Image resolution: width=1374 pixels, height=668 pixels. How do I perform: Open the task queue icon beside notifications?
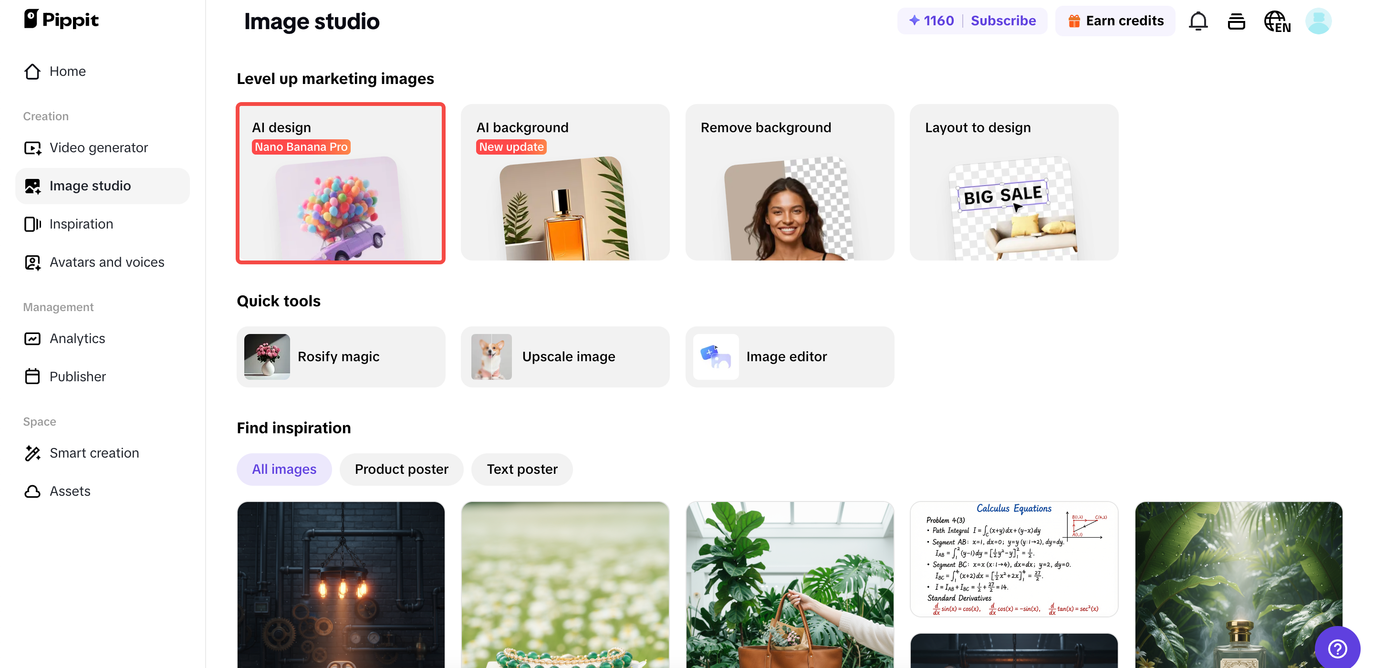[1237, 21]
